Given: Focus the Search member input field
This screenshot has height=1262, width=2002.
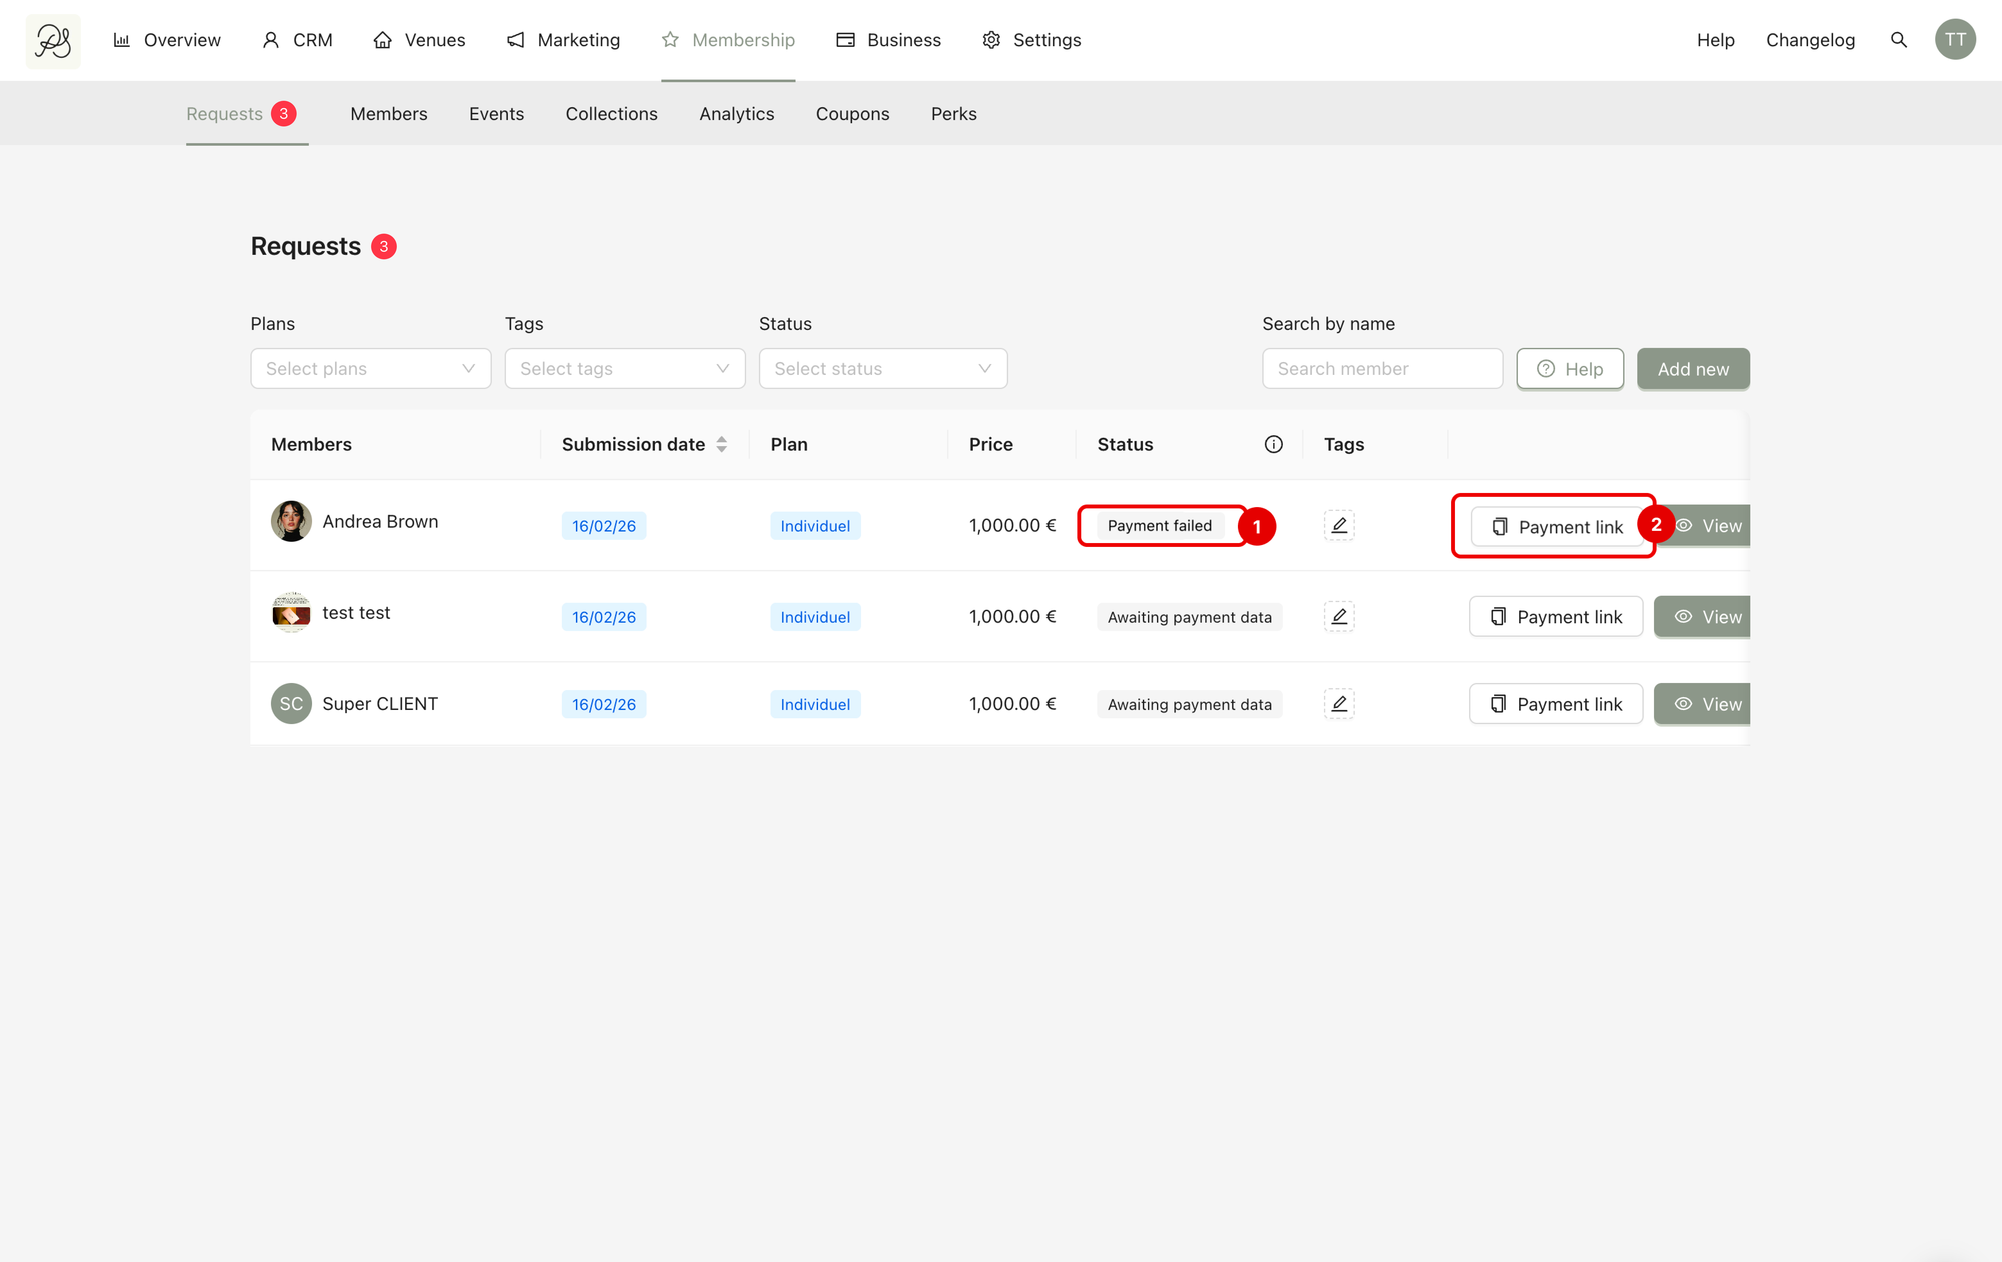Looking at the screenshot, I should tap(1382, 368).
